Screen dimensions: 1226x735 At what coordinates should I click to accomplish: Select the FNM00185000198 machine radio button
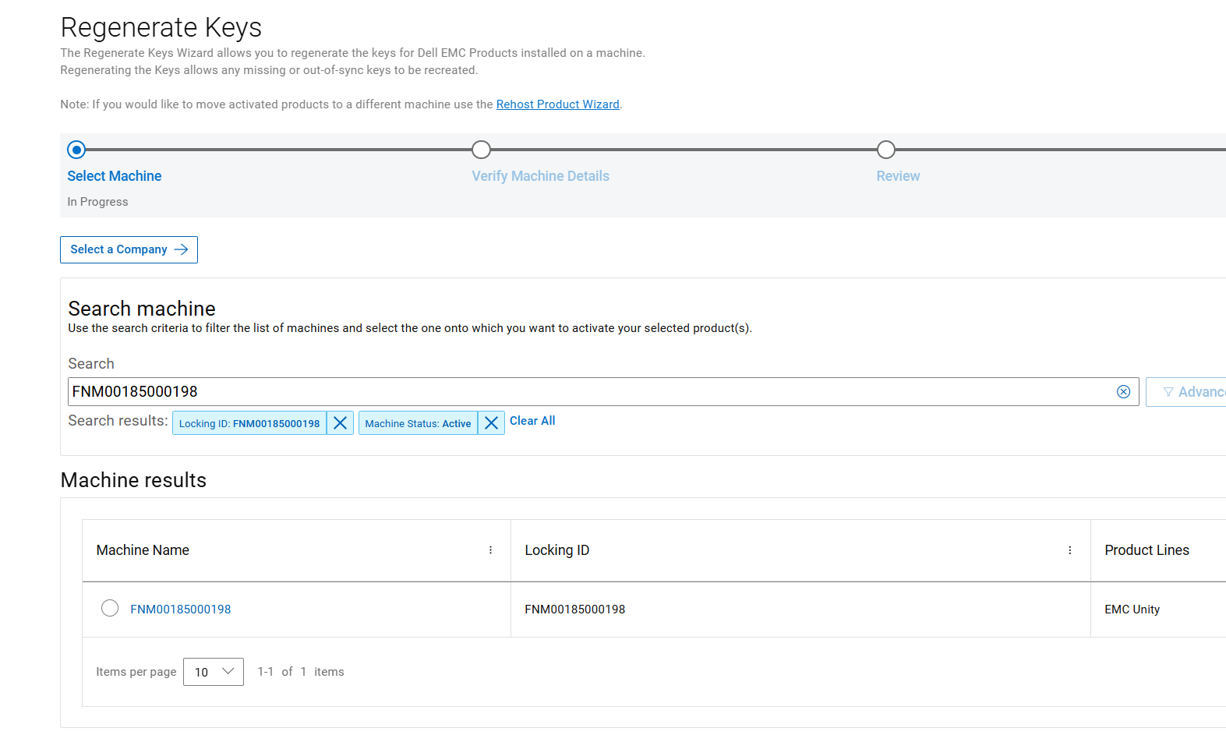[110, 608]
